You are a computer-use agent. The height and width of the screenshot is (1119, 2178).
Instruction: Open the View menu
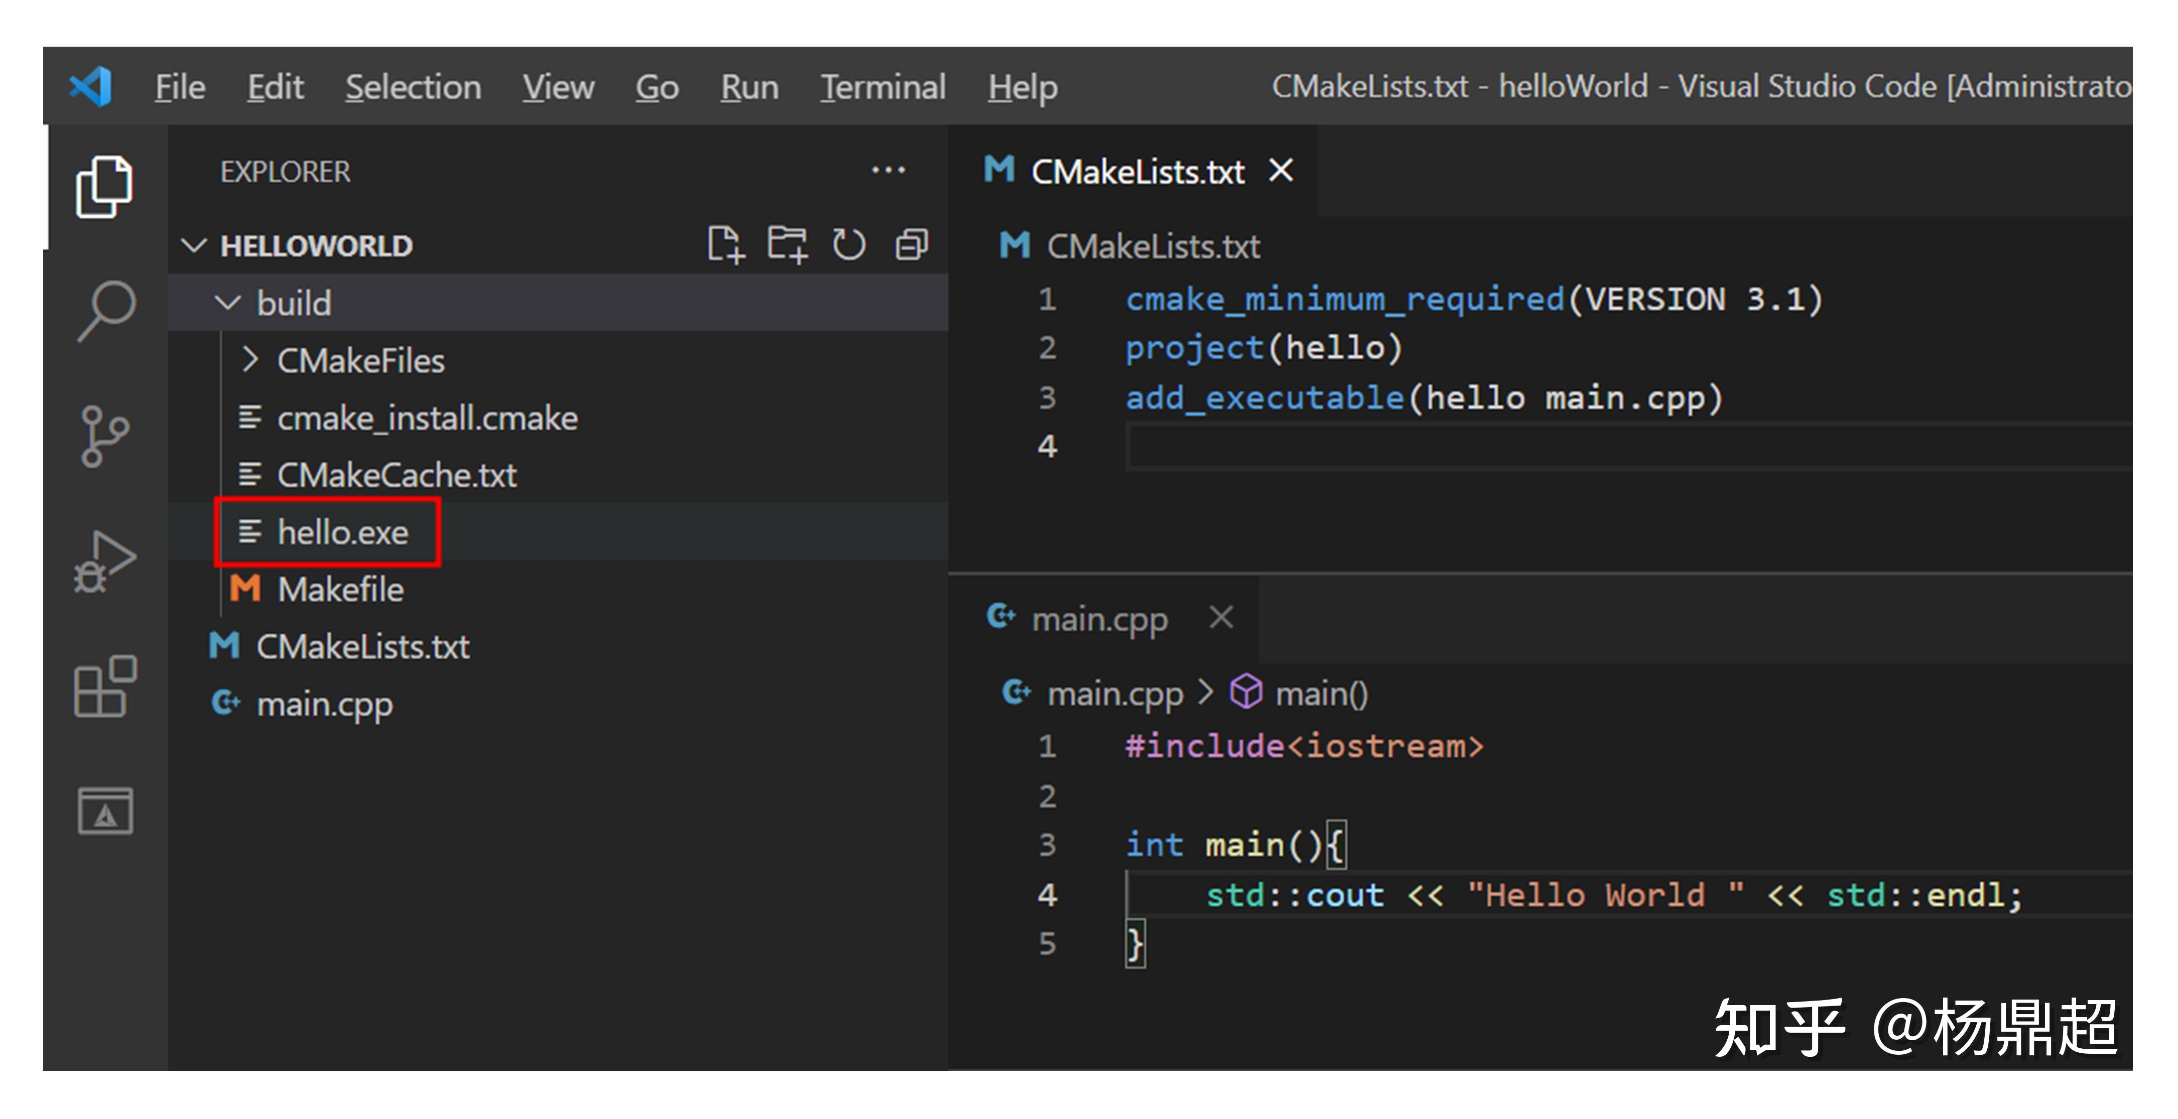click(x=558, y=87)
